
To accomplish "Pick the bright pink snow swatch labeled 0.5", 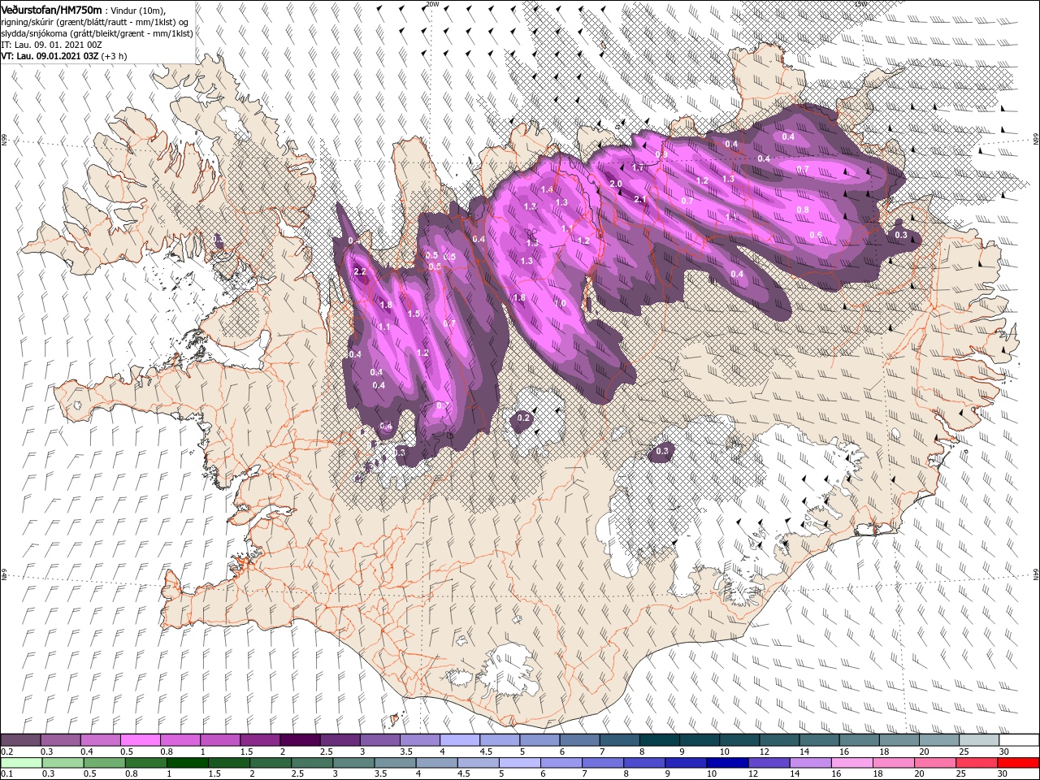I will click(x=140, y=740).
